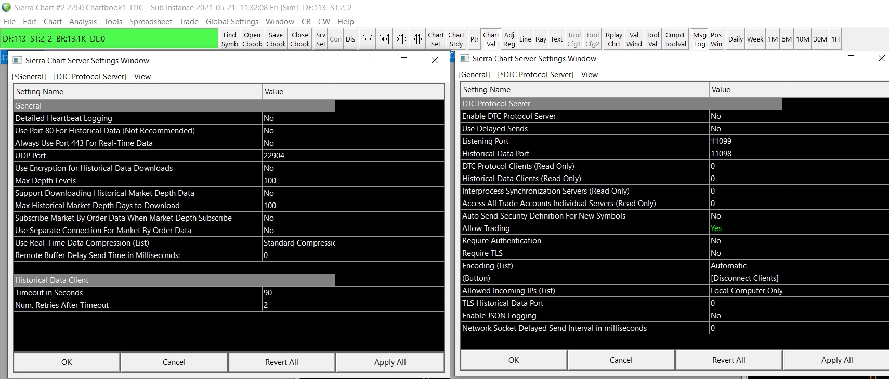Click the Cmpct ToolVal toolbar button

point(675,39)
